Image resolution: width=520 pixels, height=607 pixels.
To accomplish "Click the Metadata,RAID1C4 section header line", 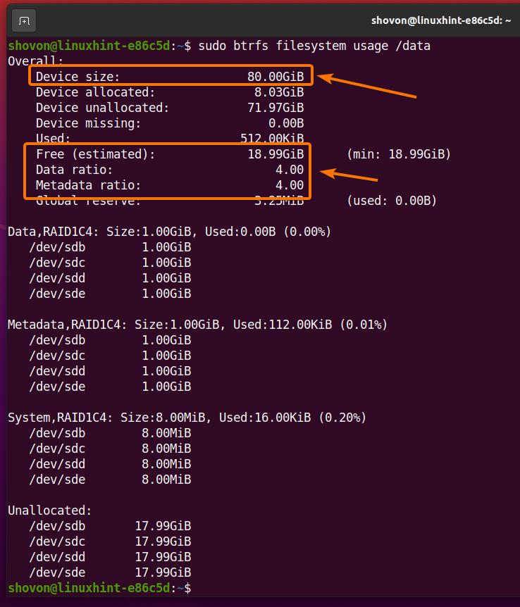I will 197,325.
